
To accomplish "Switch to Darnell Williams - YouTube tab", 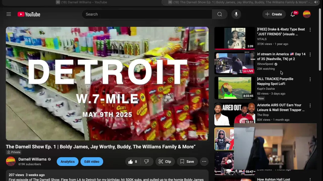I will tap(82, 2).
